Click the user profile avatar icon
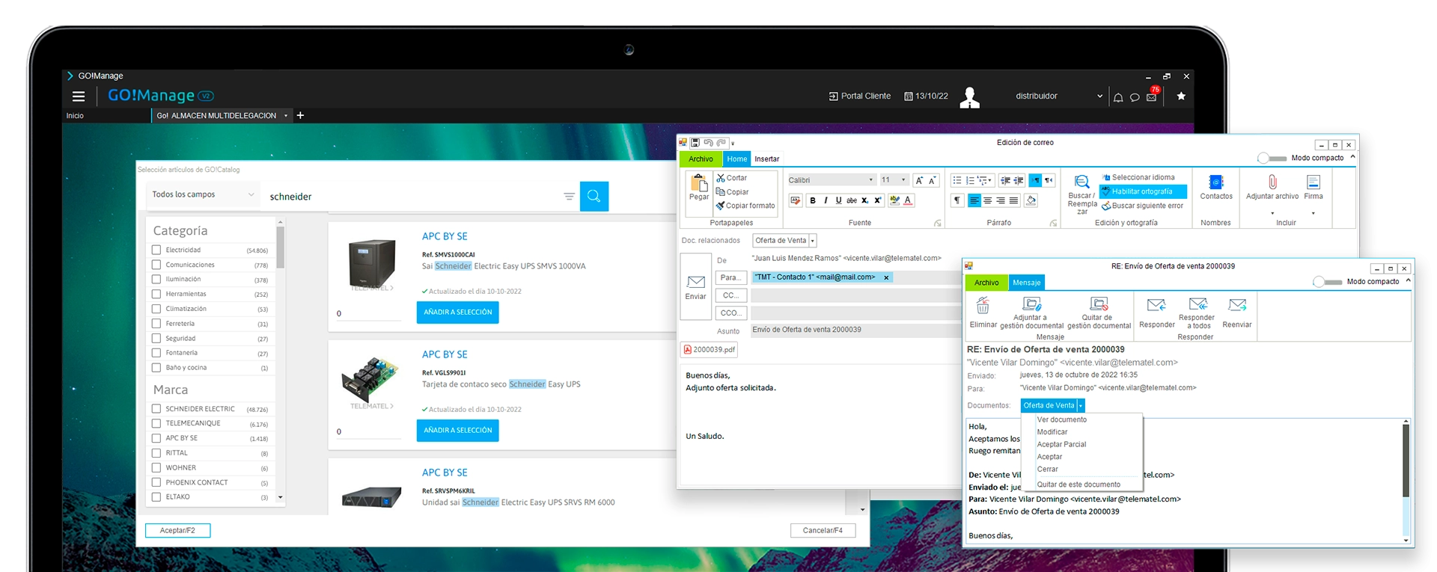This screenshot has height=572, width=1437. [970, 97]
